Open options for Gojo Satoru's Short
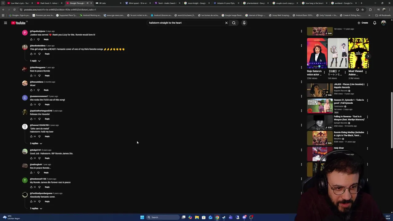This screenshot has width=393, height=221. pyautogui.click(x=324, y=73)
